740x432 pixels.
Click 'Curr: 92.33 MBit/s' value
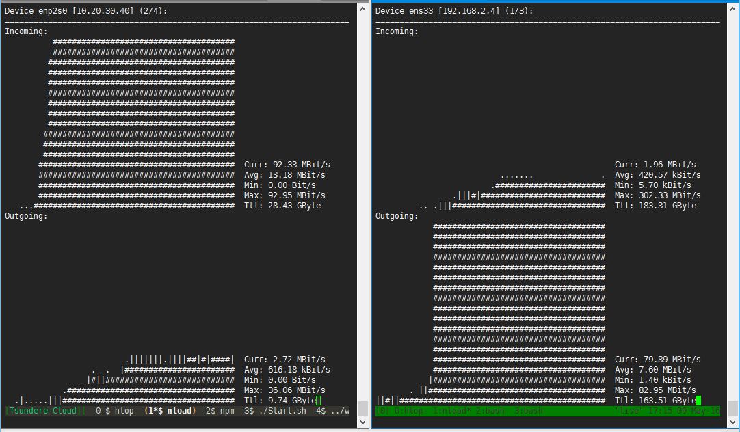click(x=287, y=165)
